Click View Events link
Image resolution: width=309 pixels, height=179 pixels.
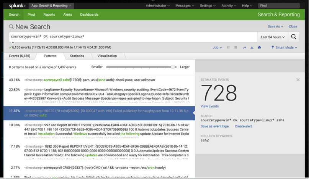(x=210, y=106)
